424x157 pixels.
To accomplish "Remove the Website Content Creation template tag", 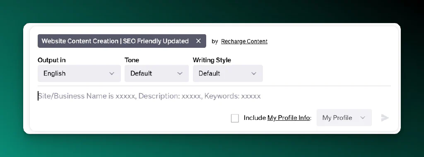I will (198, 41).
